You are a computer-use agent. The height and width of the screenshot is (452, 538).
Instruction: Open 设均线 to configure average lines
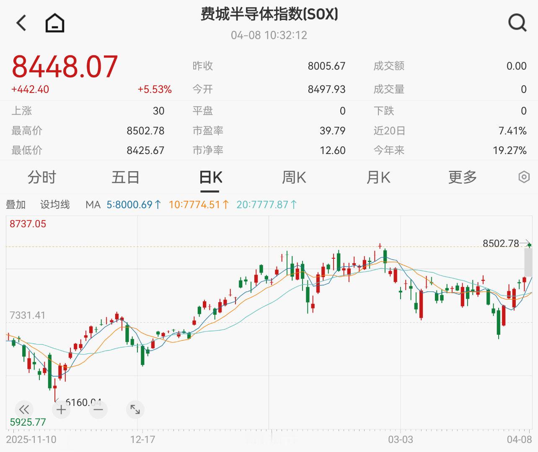(55, 205)
